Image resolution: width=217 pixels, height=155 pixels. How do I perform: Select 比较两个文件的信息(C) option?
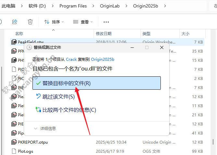pyautogui.click(x=69, y=110)
